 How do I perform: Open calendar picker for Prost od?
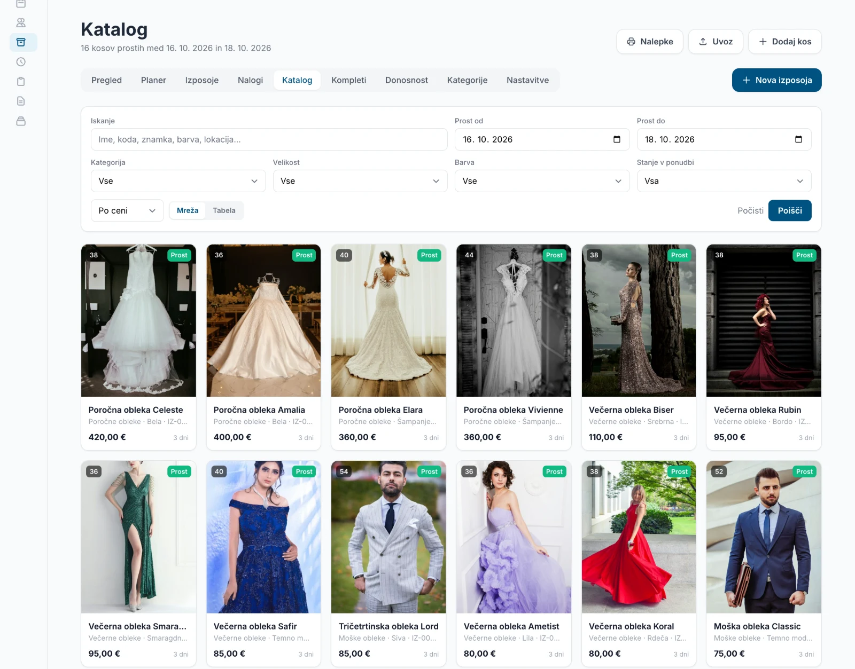pos(617,139)
